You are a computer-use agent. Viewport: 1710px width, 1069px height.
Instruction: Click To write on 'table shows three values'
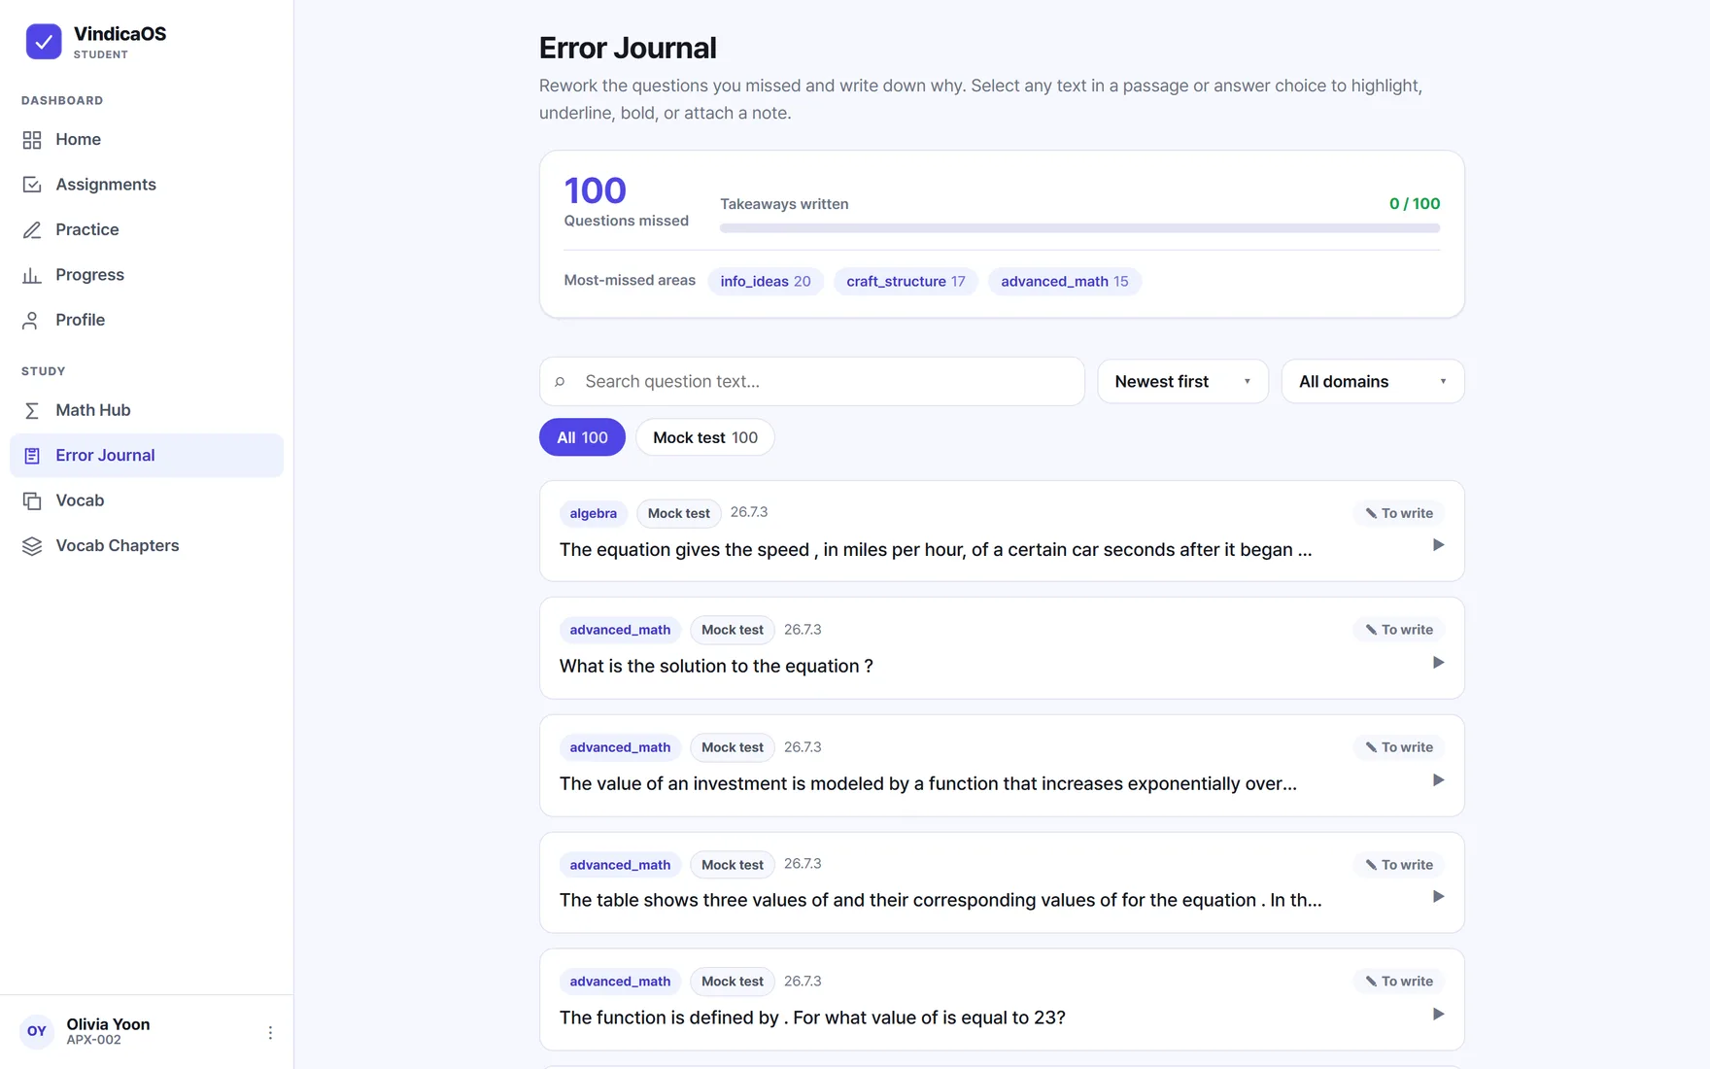click(1399, 865)
